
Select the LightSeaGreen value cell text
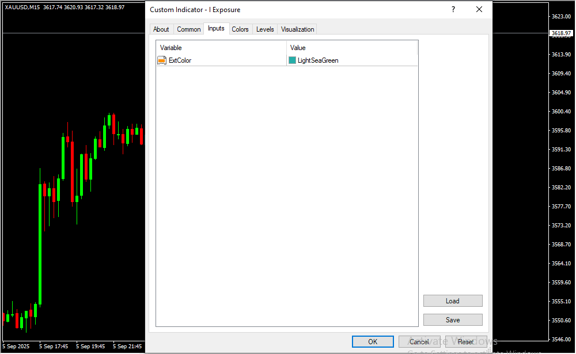coord(318,60)
